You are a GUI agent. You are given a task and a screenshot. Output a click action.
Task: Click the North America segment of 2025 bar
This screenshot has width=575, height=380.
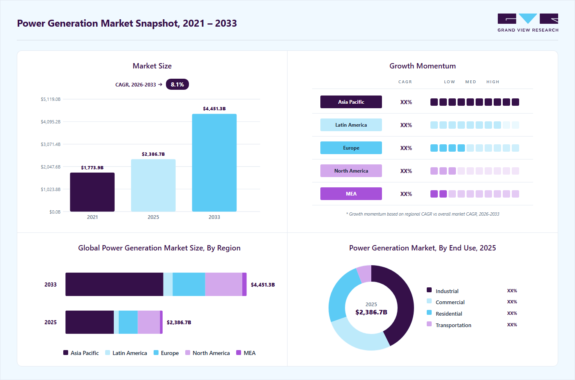click(149, 322)
